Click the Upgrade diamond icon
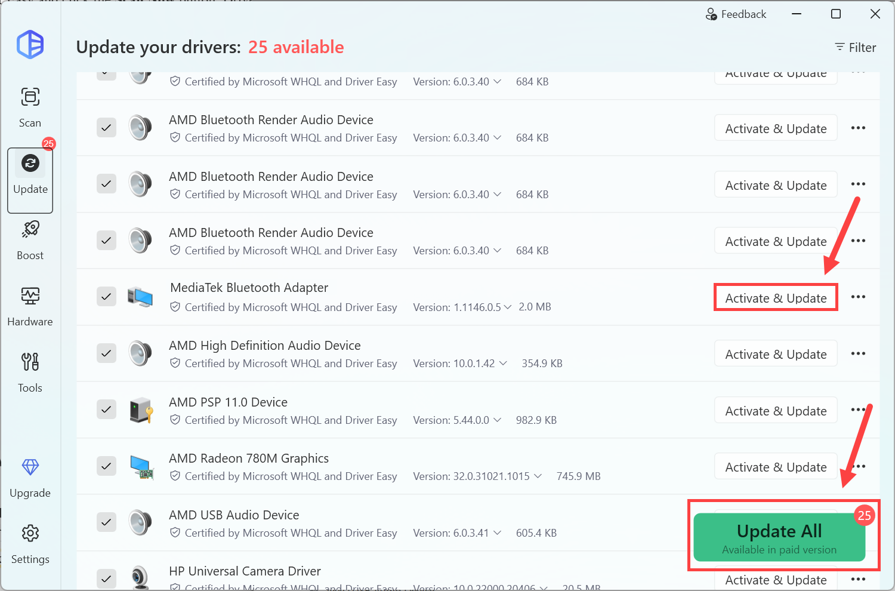895x591 pixels. [30, 467]
